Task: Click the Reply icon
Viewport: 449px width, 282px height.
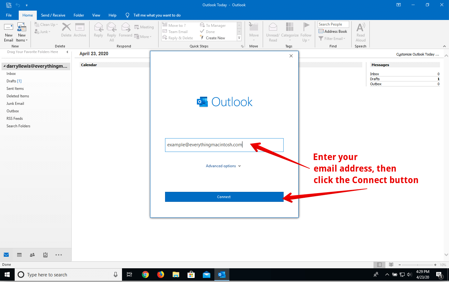Action: [x=99, y=27]
